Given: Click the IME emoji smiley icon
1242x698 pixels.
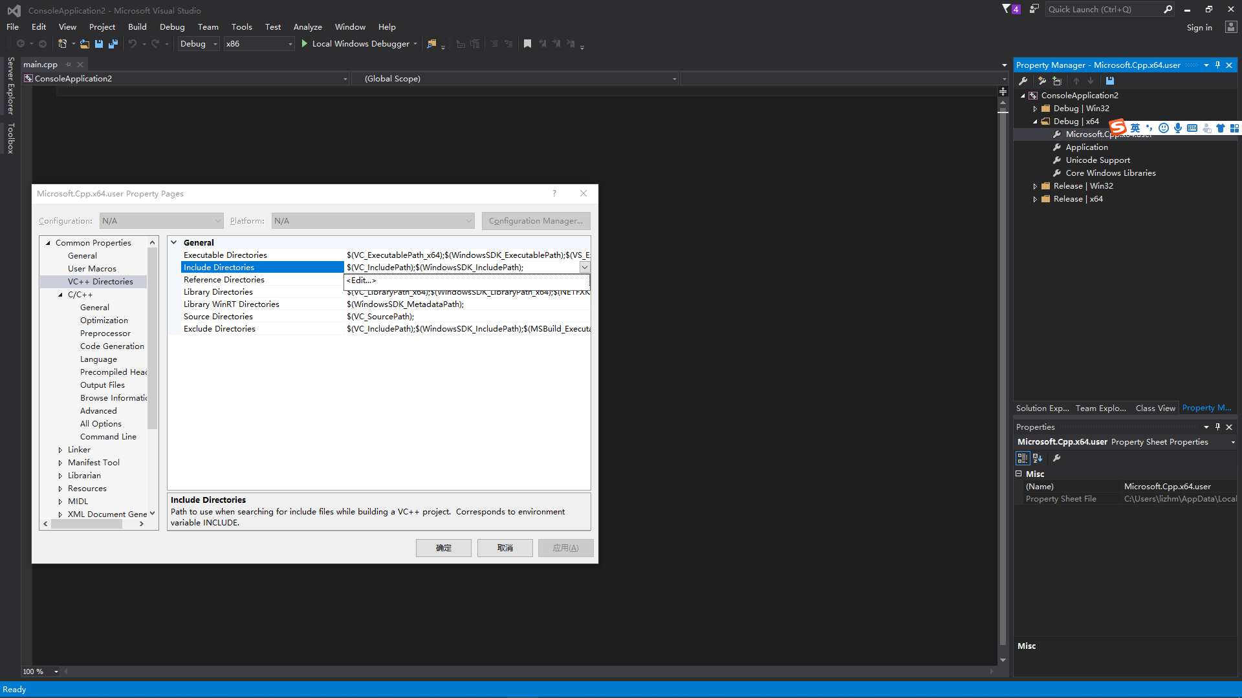Looking at the screenshot, I should click(1163, 128).
